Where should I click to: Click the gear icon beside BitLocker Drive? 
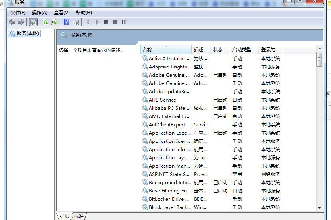tap(145, 199)
